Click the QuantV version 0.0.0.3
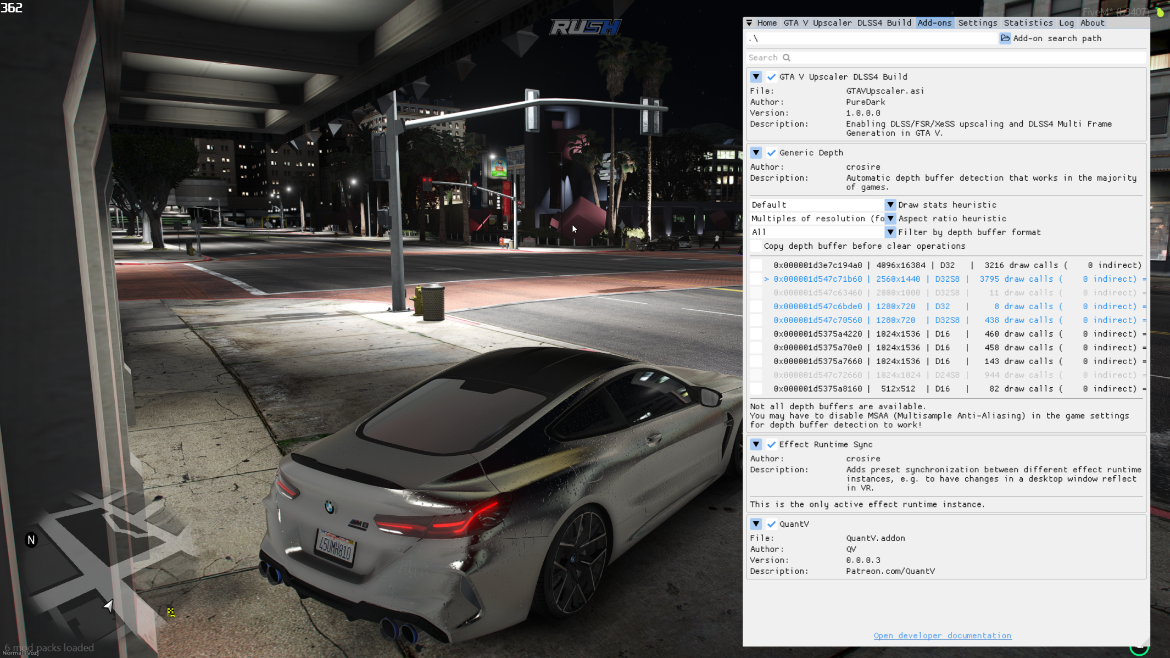 pyautogui.click(x=863, y=560)
